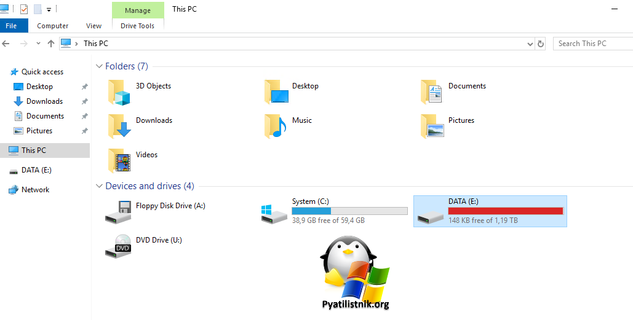633x320 pixels.
Task: Open the Videos folder icon
Action: click(119, 160)
